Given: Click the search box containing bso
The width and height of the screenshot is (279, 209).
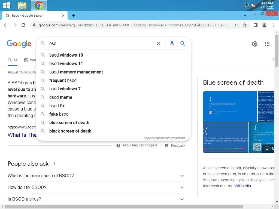Looking at the screenshot, I should pos(101,43).
